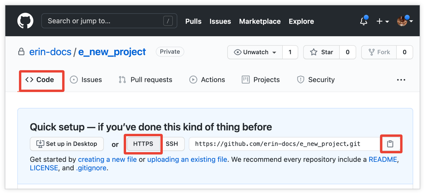Viewport: 425px width, 194px height.
Task: Open Marketplace in the top navigation
Action: (x=260, y=21)
